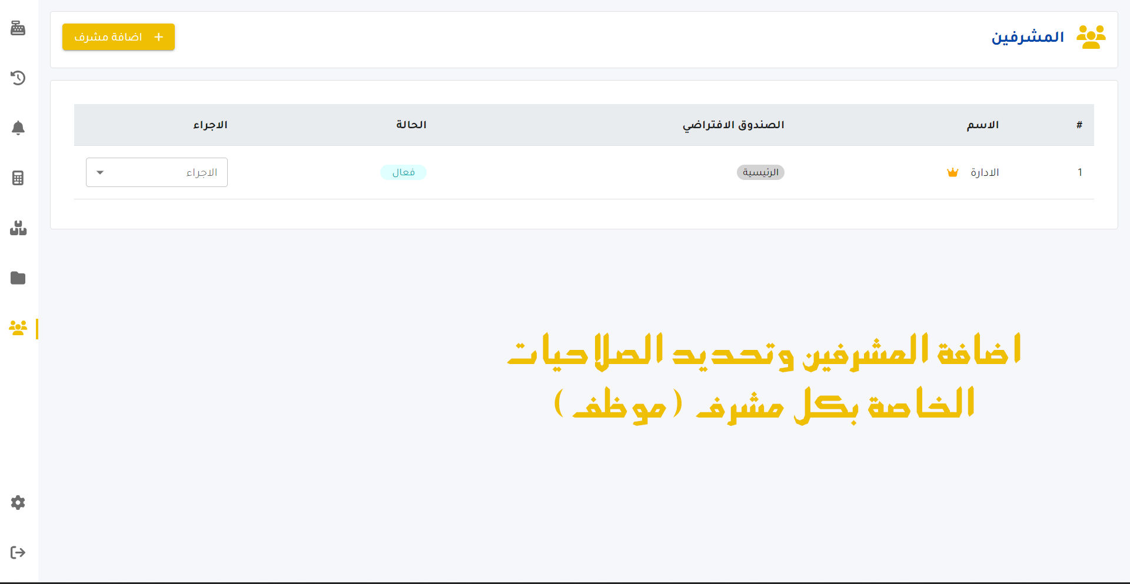Click the الحالة column header

[411, 125]
